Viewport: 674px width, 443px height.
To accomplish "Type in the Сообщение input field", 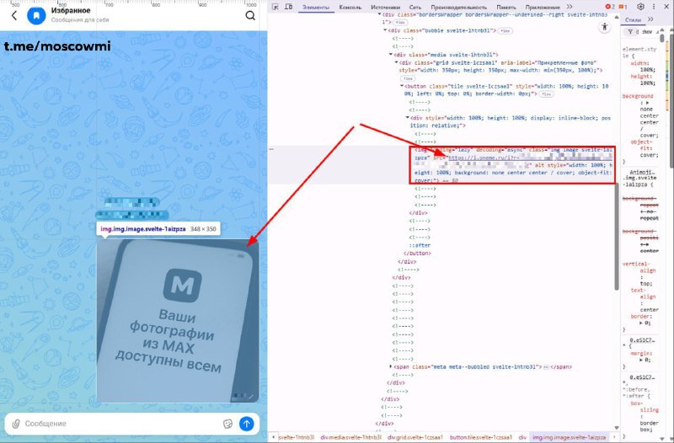I will tap(118, 424).
